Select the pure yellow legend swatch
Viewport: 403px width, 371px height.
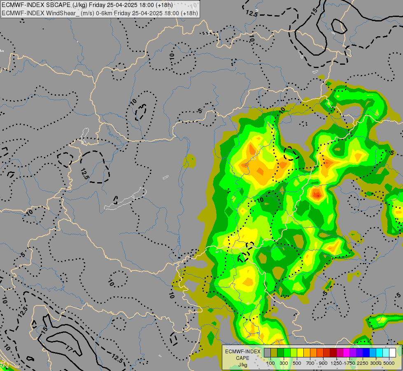(x=300, y=353)
